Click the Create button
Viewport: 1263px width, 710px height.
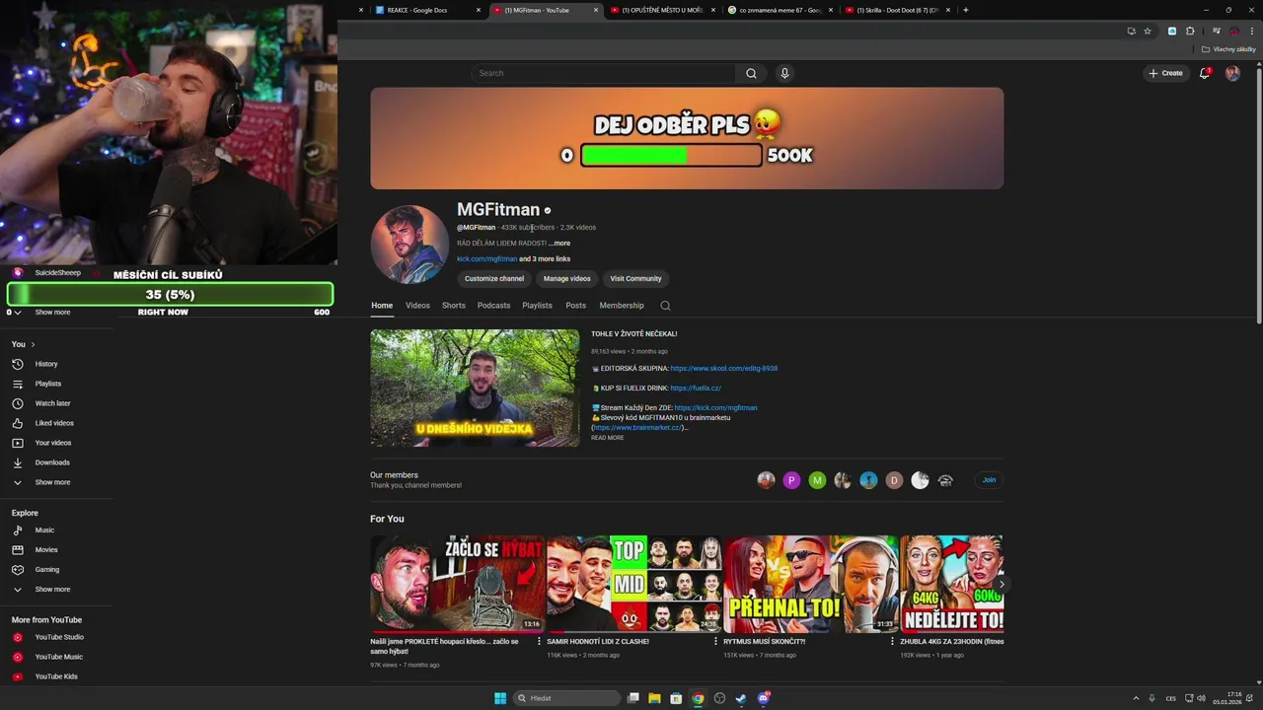click(1165, 73)
